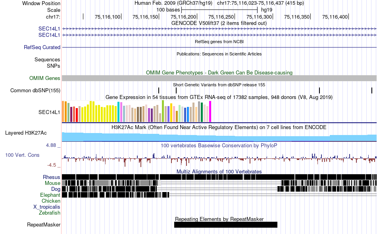Click the Chicken alignment label
This screenshot has width=377, height=234.
[x=51, y=201]
